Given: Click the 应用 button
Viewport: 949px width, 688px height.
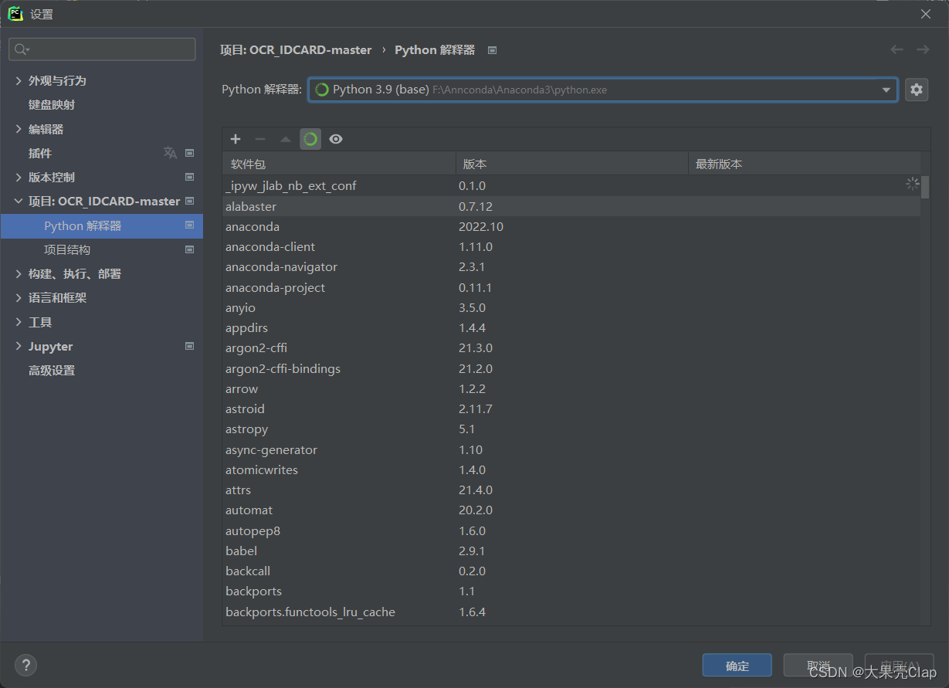Looking at the screenshot, I should (900, 666).
